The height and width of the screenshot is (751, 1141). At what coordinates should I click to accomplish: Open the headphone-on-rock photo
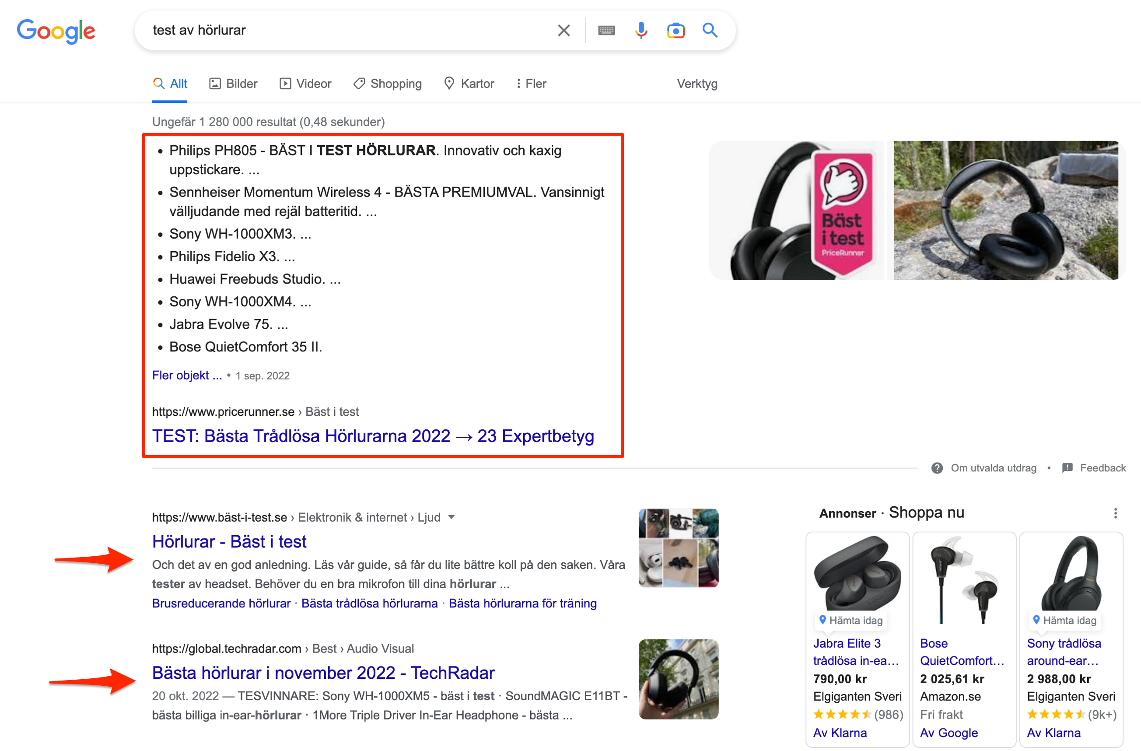[1006, 210]
